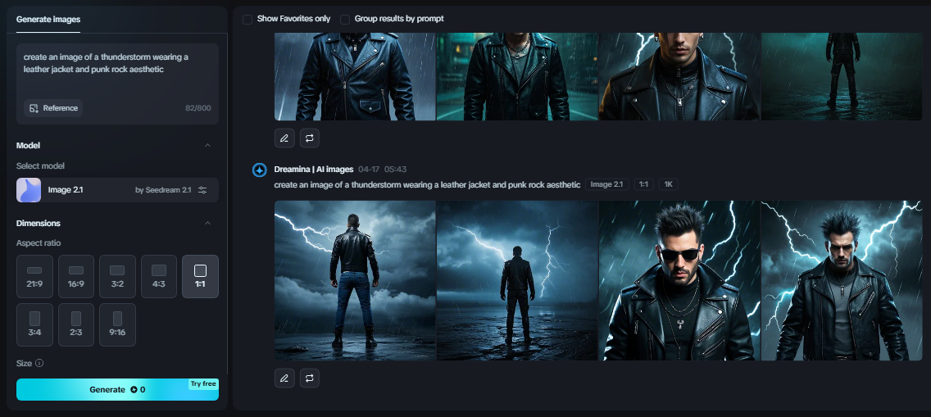The height and width of the screenshot is (417, 931).
Task: Open thumbnail of man wearing sunglasses
Action: pyautogui.click(x=680, y=280)
